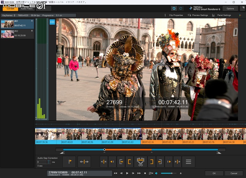Click the right range end marker
246x178 pixels.
[x=219, y=152]
